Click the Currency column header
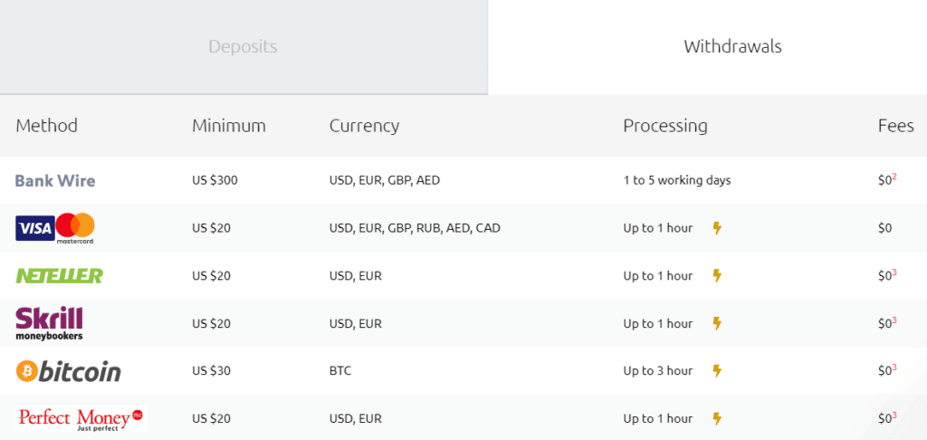Screen dimensions: 927x440 tap(364, 126)
